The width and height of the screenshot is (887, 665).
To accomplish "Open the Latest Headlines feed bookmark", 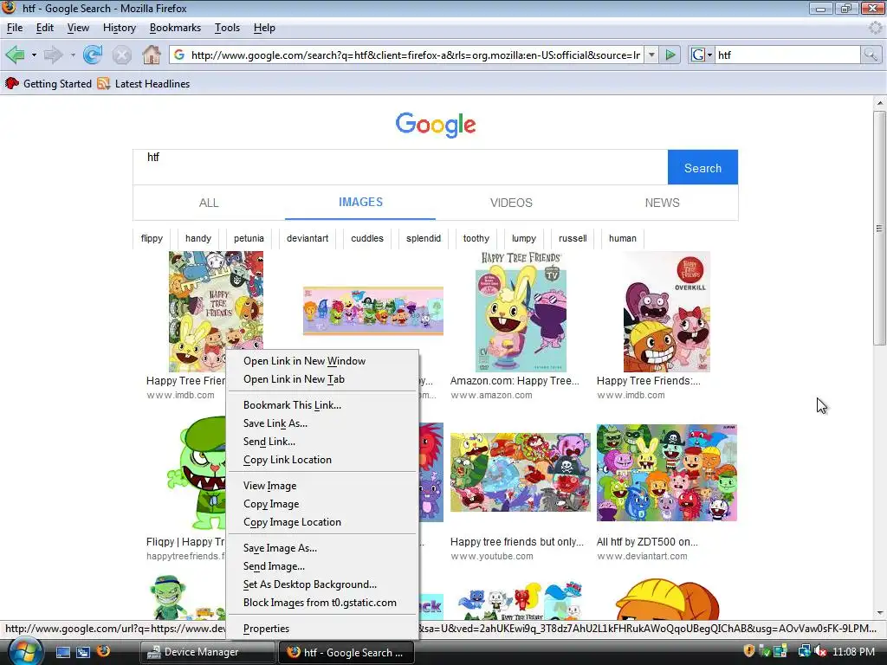I will coord(144,84).
